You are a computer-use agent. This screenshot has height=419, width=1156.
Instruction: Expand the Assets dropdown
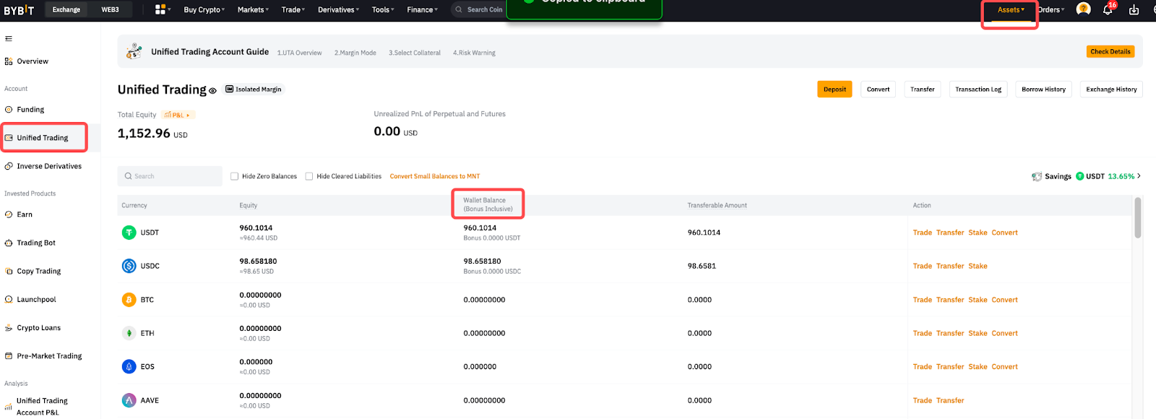(x=1010, y=10)
